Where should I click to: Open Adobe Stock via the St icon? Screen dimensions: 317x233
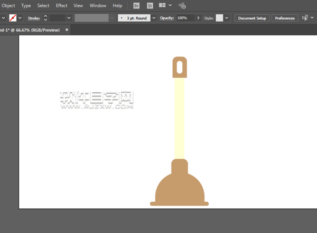coord(150,5)
